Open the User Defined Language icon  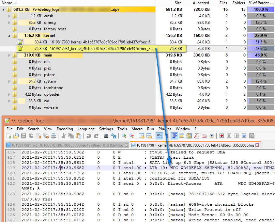pos(181,136)
